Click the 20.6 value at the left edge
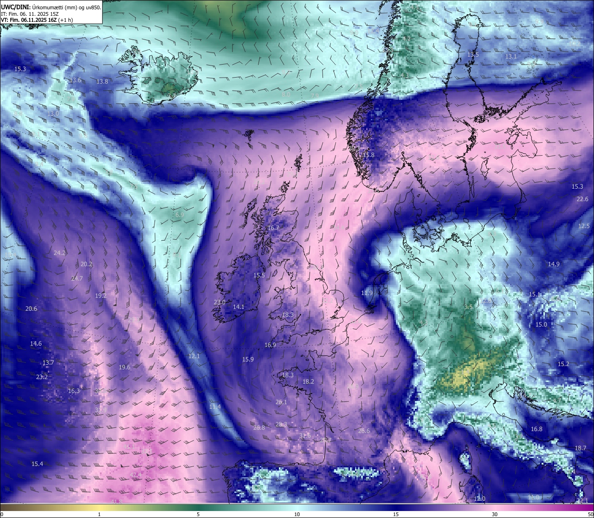This screenshot has width=594, height=518. coord(31,309)
